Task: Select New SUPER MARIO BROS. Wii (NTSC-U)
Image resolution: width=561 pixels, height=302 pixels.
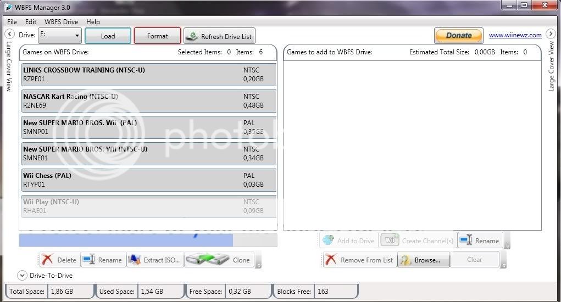Action: point(149,153)
